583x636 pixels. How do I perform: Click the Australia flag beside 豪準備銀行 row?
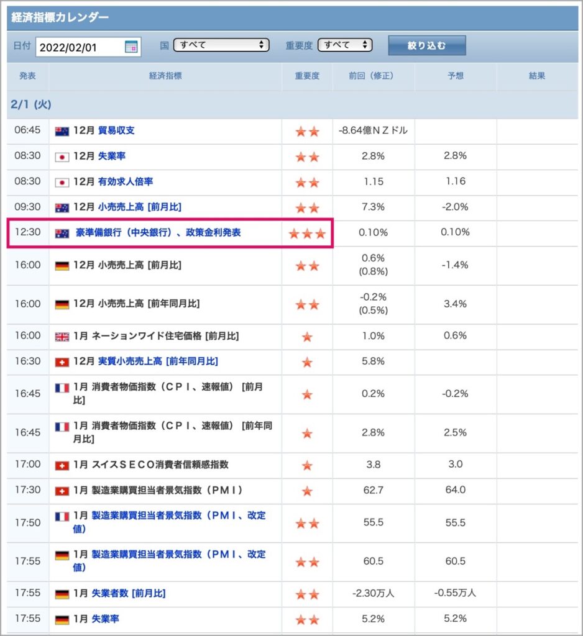(x=62, y=234)
